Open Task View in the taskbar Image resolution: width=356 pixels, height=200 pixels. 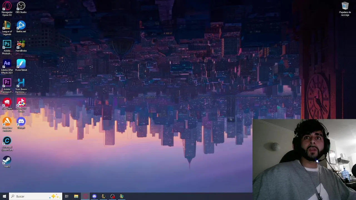67,196
